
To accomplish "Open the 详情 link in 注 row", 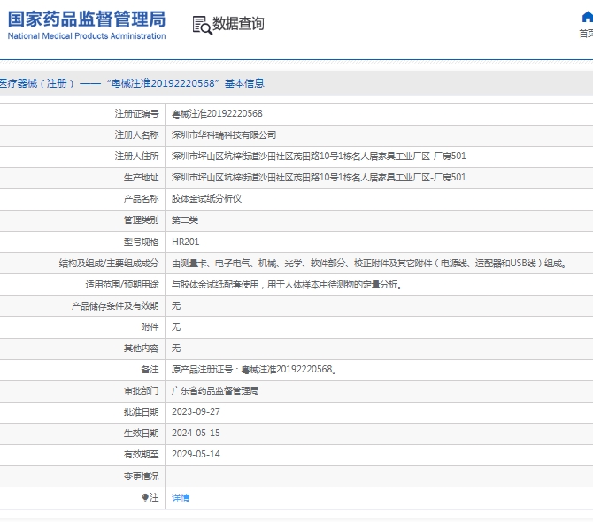I will [181, 498].
